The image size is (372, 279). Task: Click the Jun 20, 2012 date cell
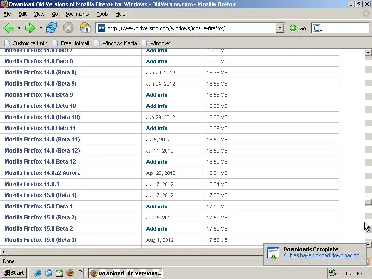click(x=160, y=73)
